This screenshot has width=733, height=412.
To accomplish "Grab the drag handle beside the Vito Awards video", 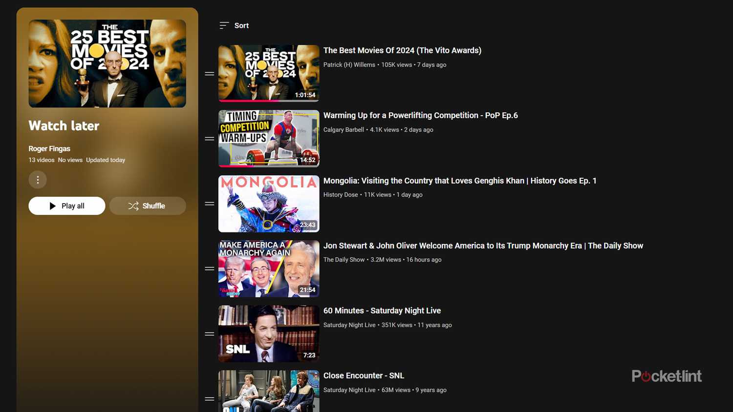I will pos(209,73).
